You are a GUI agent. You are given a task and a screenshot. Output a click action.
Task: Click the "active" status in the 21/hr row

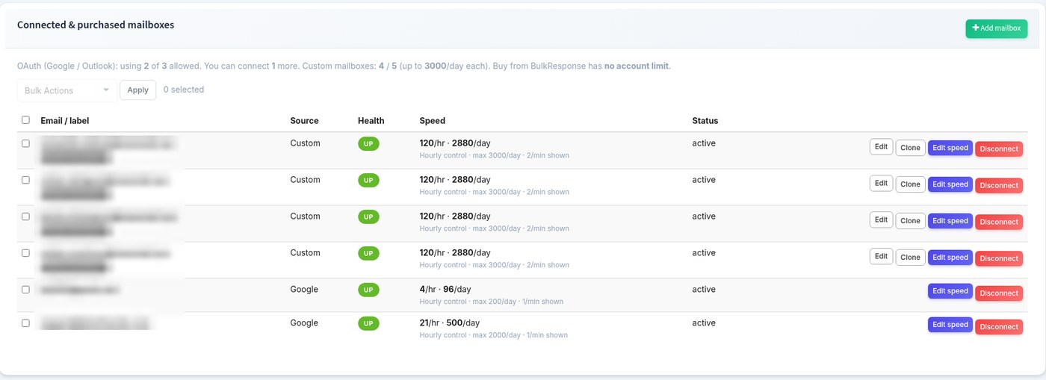click(x=704, y=323)
